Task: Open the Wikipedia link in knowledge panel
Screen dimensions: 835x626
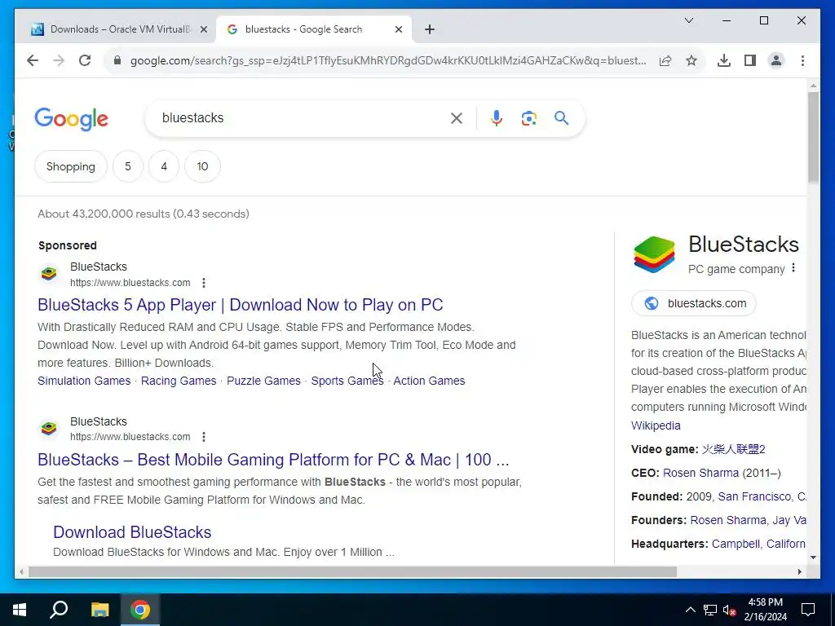Action: 656,425
